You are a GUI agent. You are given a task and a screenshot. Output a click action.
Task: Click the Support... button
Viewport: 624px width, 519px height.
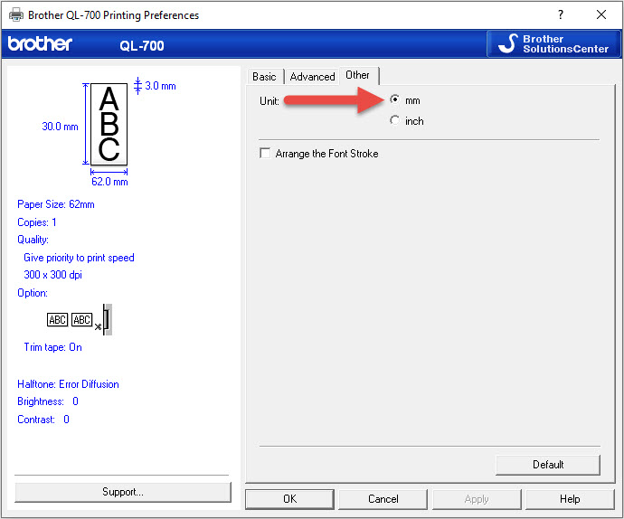click(x=122, y=492)
